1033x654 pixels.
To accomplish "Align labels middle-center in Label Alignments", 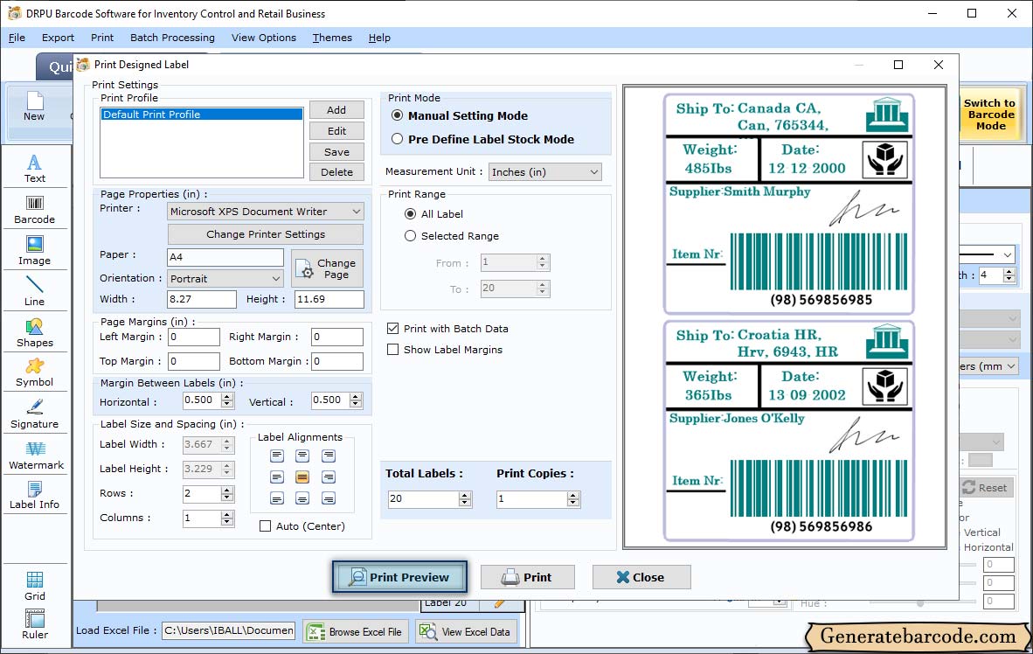I will [x=302, y=477].
